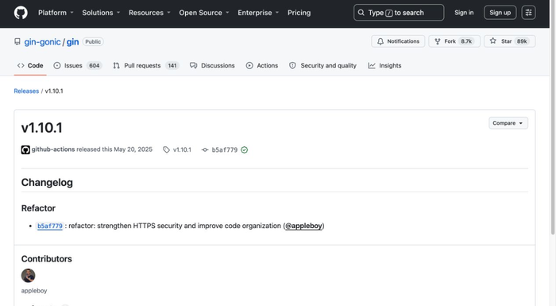Click the Sign up button
Screen dimensions: 556x306
(500, 13)
